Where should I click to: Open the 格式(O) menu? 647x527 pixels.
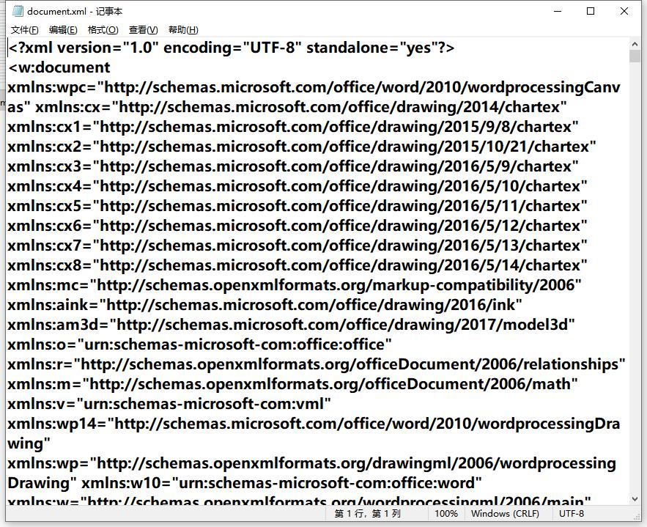[x=103, y=30]
